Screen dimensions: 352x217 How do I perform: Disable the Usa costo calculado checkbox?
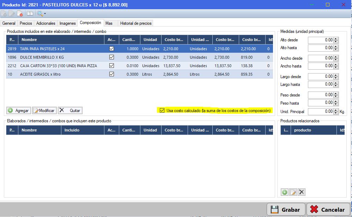162,110
